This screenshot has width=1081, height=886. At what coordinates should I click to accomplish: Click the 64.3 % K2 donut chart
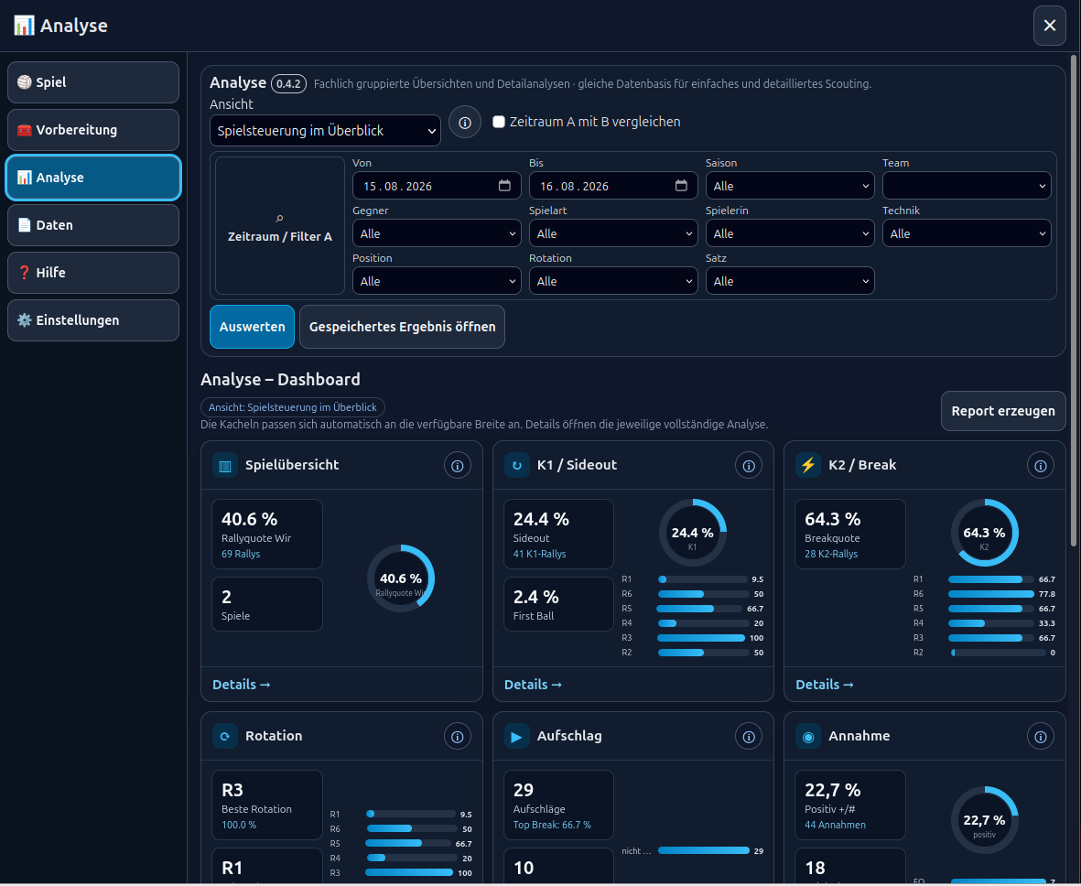coord(984,533)
